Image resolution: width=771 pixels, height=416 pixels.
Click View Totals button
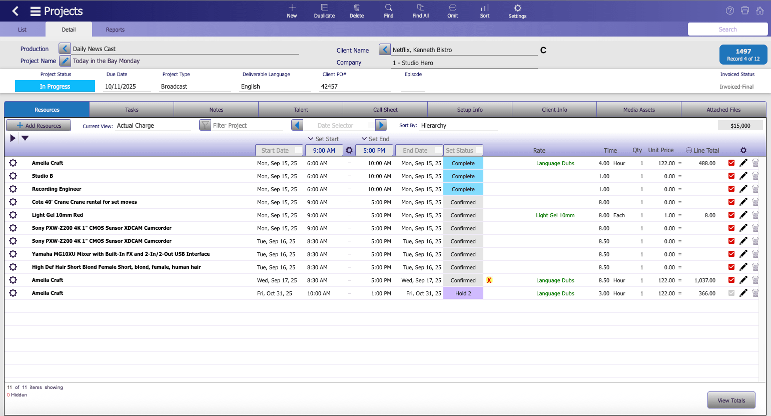click(x=731, y=400)
